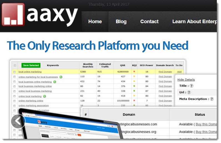
Task: Click the Jaaxy red bar-chart logo
Action: click(x=13, y=15)
